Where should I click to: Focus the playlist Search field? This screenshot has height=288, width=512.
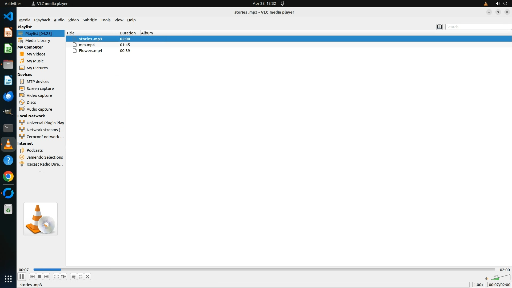click(478, 27)
